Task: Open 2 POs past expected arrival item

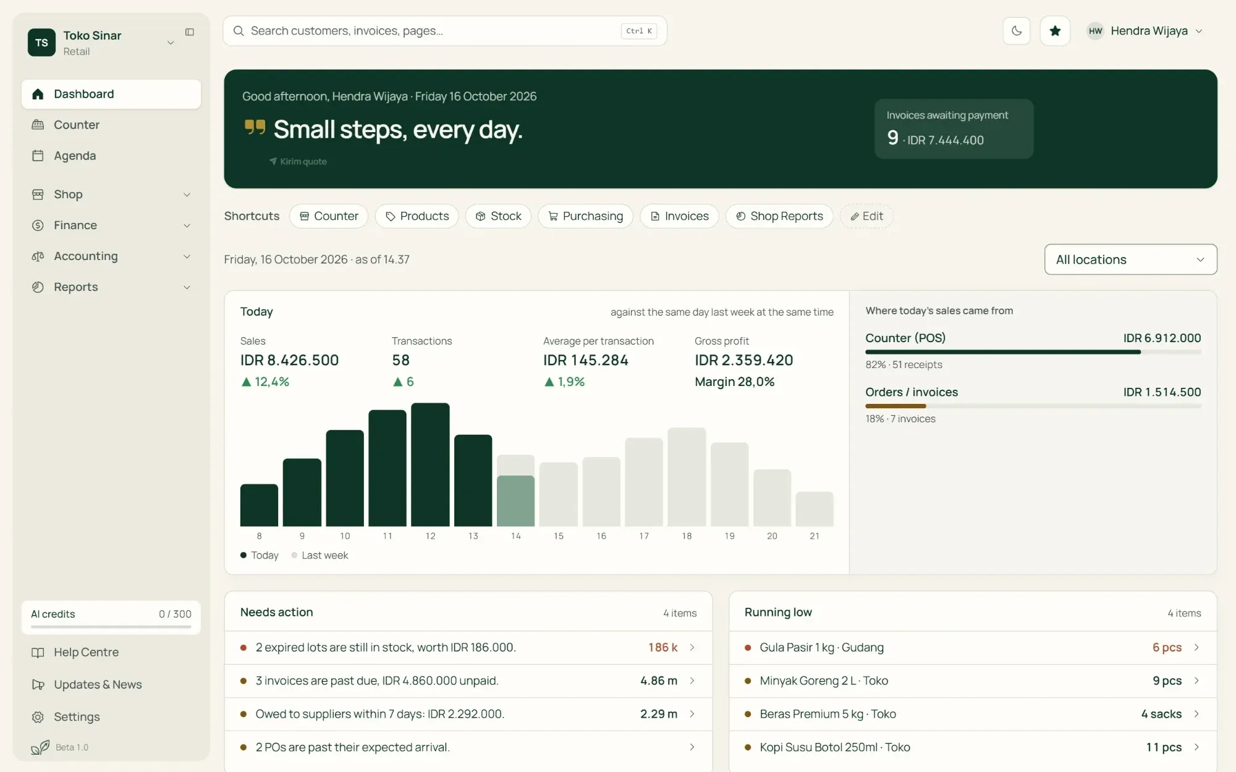Action: coord(468,747)
